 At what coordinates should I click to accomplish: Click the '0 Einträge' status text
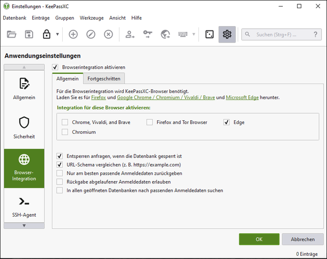tap(307, 254)
